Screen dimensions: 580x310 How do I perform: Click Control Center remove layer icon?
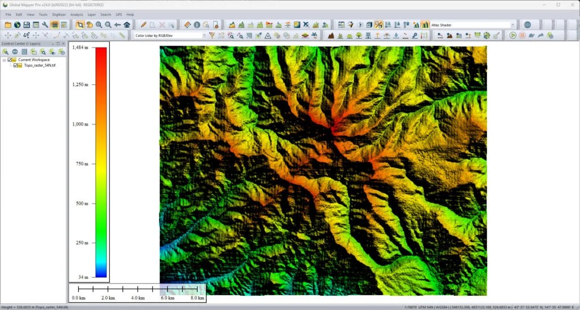(x=62, y=51)
